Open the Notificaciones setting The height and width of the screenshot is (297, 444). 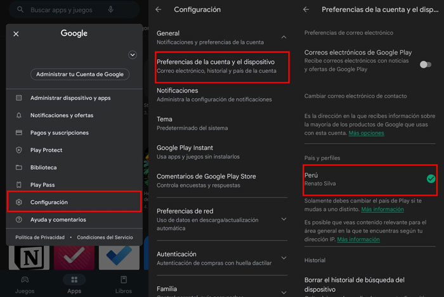[222, 94]
